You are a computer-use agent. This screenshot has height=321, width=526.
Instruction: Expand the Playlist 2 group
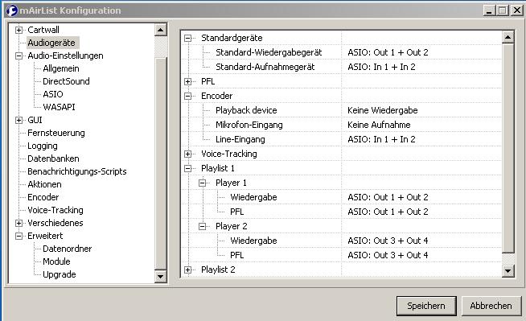click(188, 270)
